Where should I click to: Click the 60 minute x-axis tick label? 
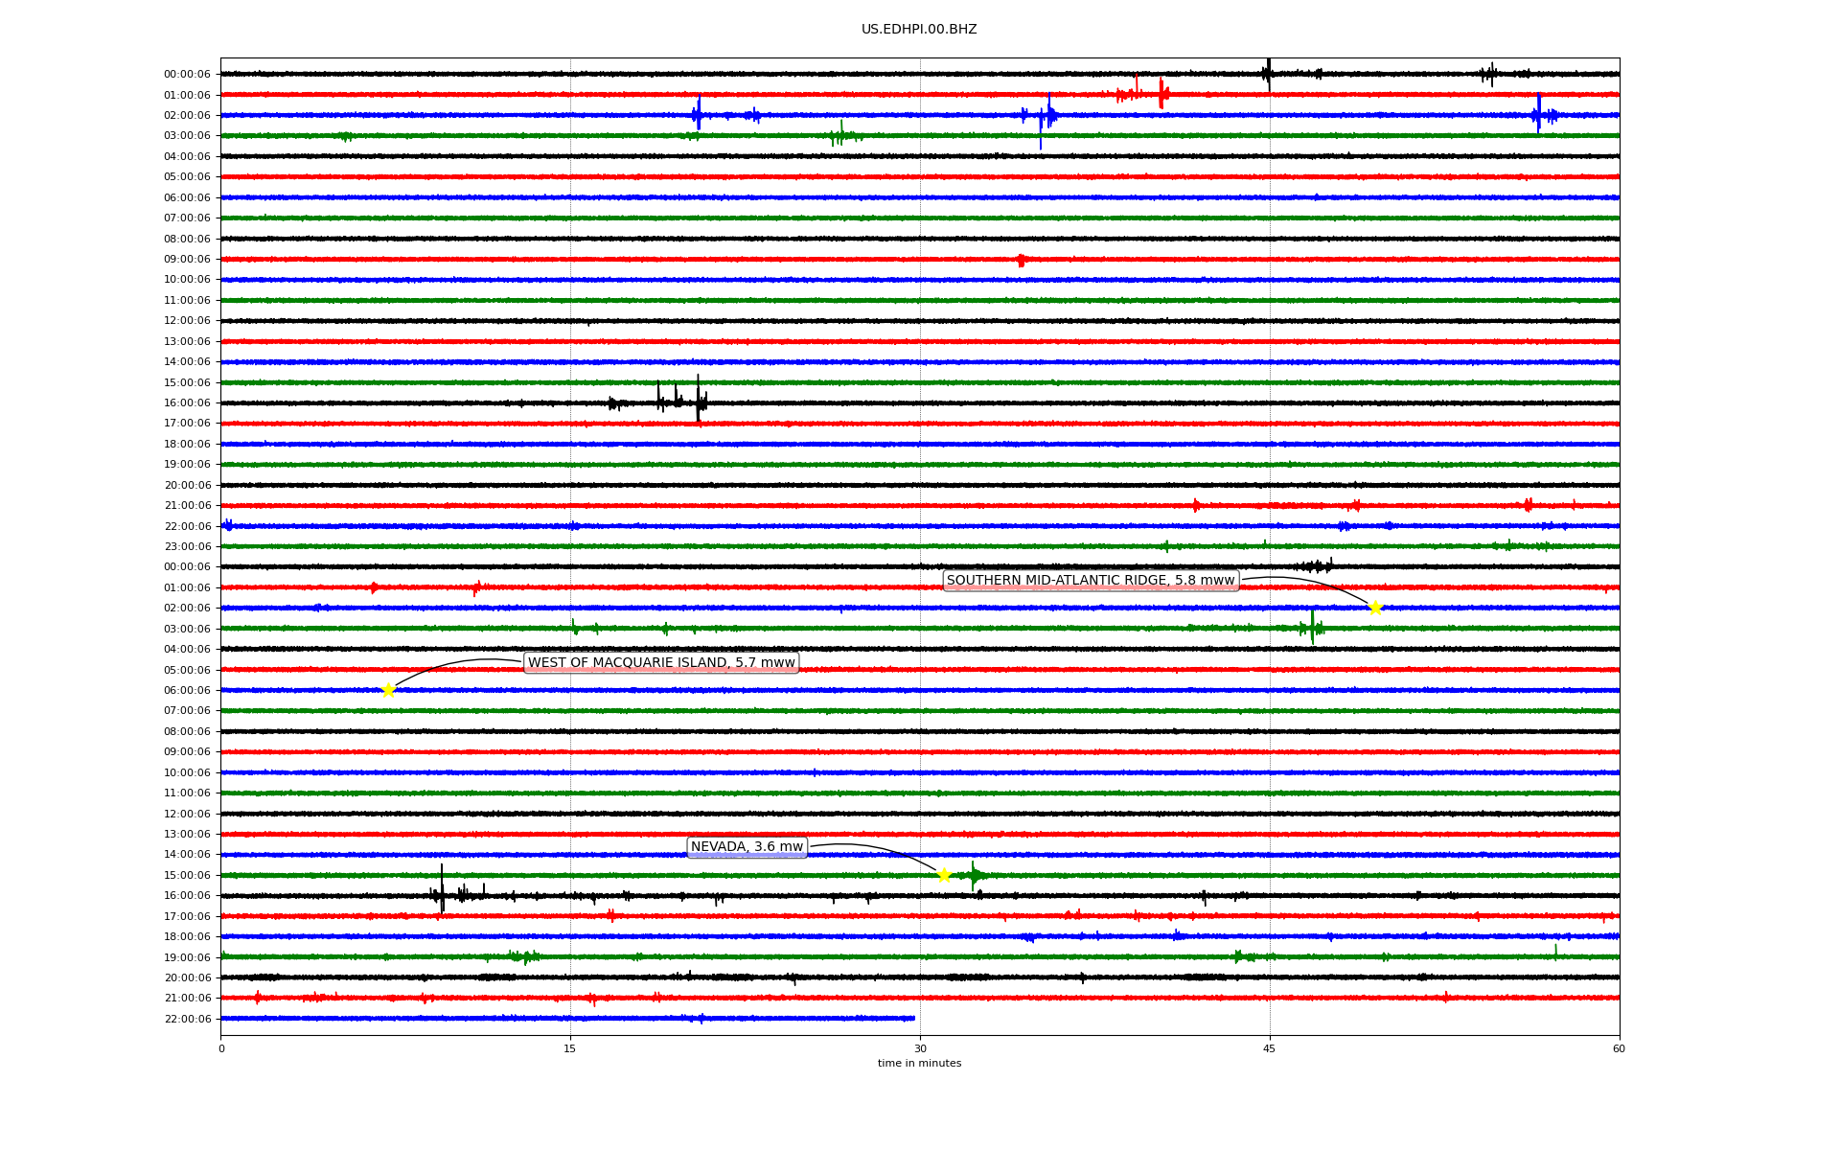(1619, 1049)
